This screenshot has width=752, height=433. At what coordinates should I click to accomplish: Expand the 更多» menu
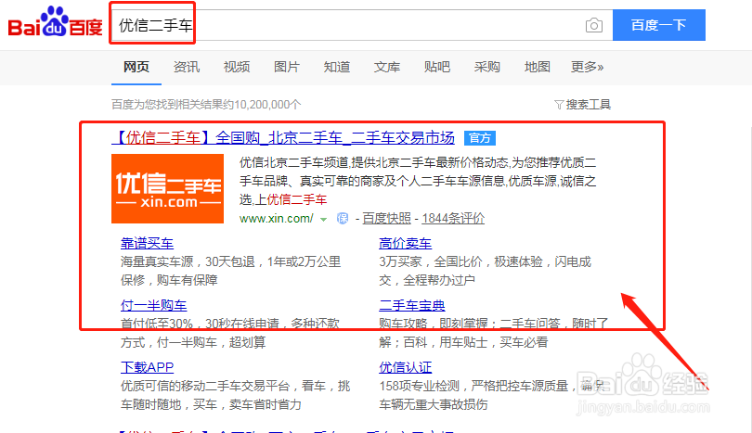pyautogui.click(x=587, y=67)
